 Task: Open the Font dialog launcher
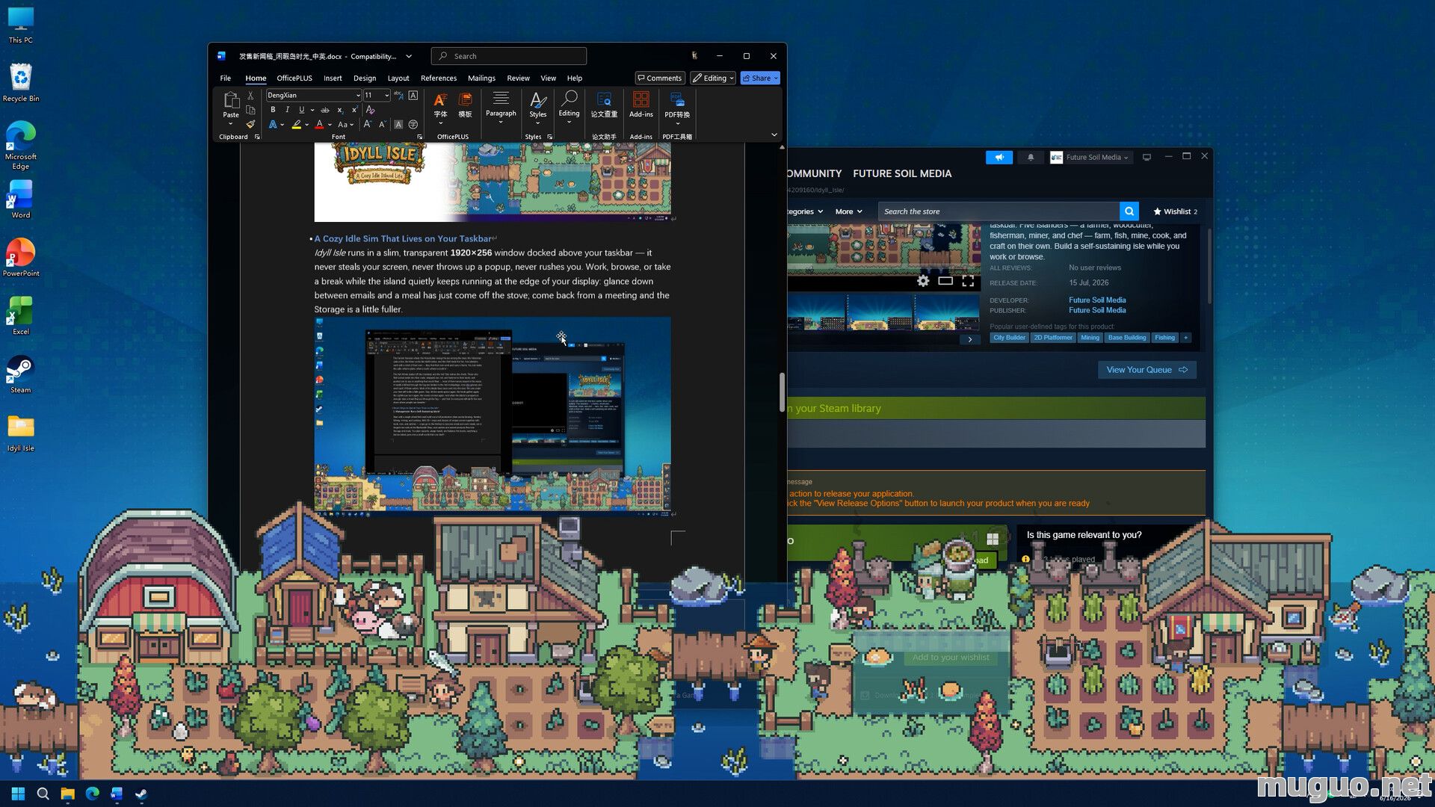coord(419,137)
